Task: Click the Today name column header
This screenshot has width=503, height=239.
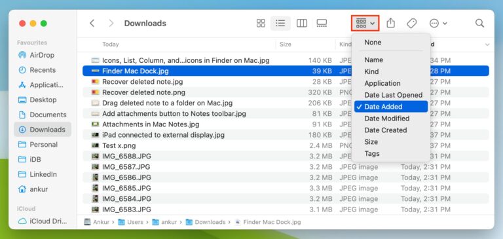Action: coord(110,45)
